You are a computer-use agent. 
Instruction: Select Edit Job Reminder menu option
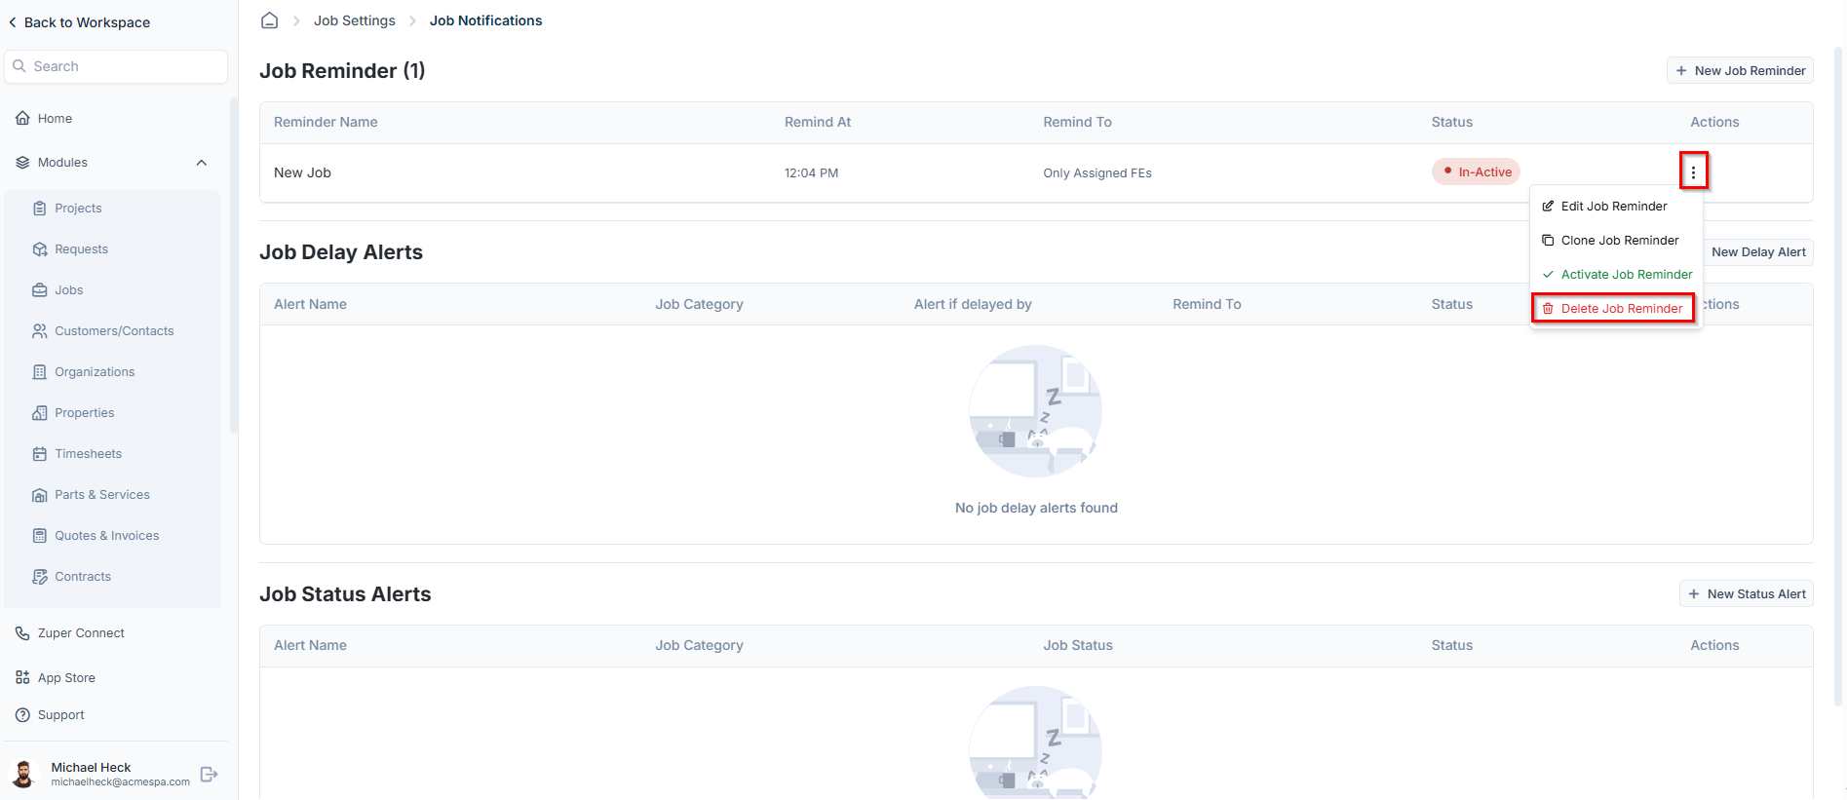pyautogui.click(x=1616, y=207)
